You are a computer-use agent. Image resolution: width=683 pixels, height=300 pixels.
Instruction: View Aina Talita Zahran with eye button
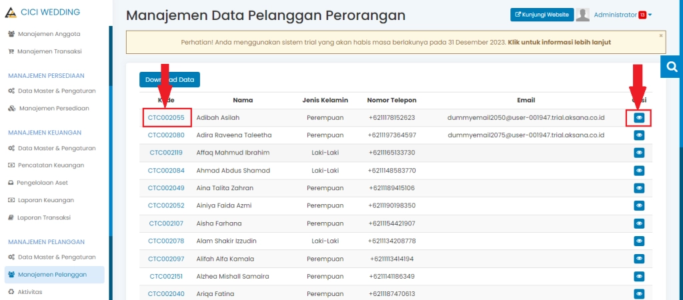(638, 188)
